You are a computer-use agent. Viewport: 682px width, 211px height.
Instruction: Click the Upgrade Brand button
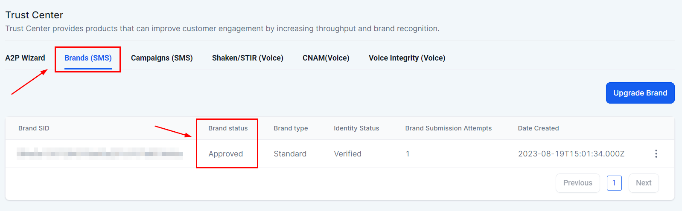coord(640,93)
